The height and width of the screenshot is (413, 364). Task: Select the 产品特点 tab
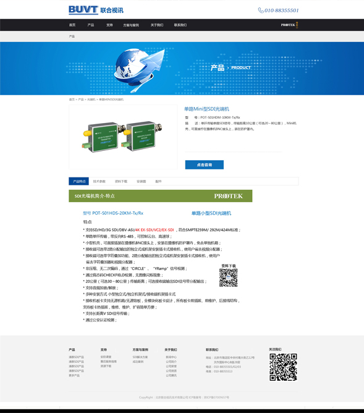79,181
